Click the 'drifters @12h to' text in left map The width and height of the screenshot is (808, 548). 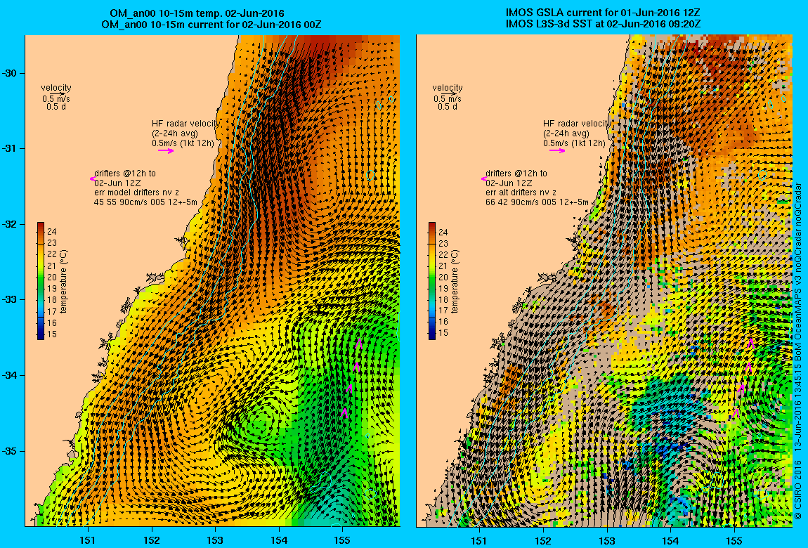point(124,174)
